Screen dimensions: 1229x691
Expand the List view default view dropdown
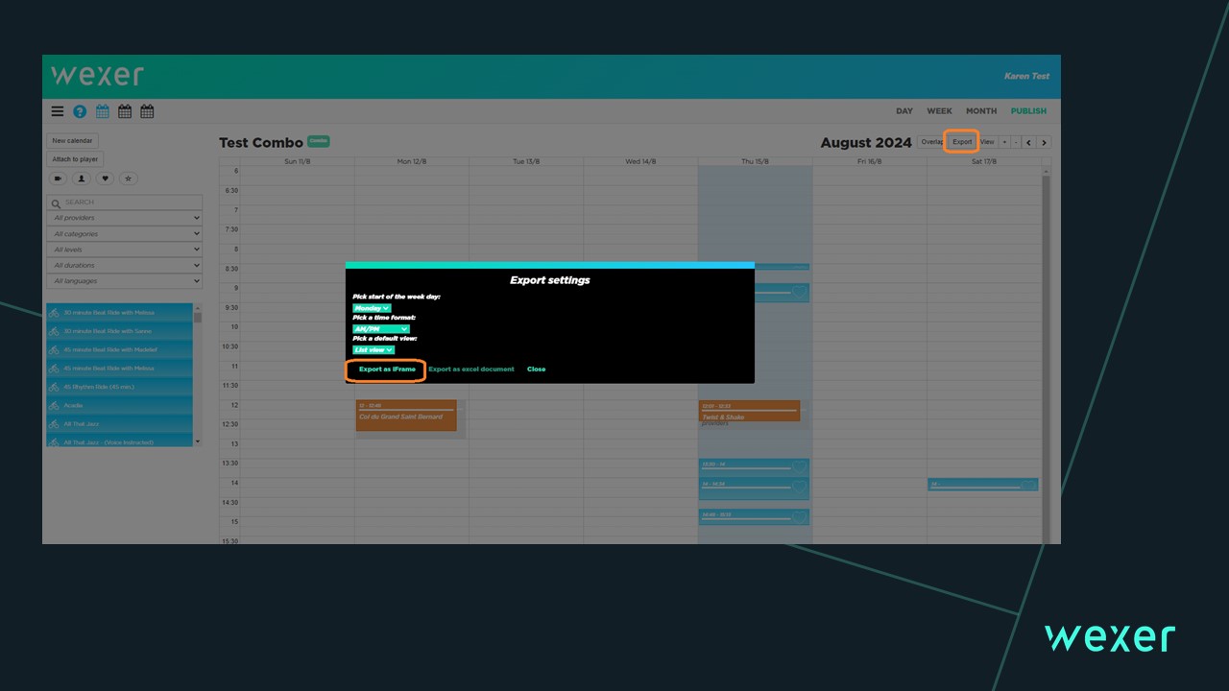(374, 350)
